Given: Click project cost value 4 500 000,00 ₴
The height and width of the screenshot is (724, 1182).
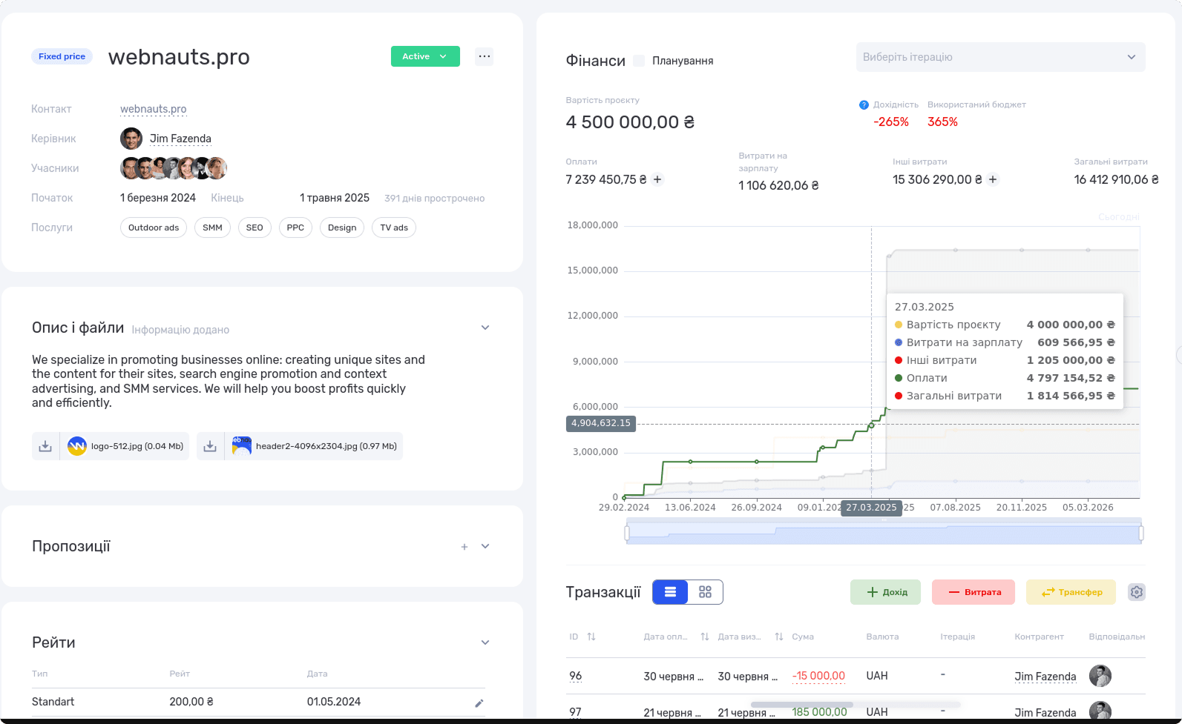Looking at the screenshot, I should point(630,122).
